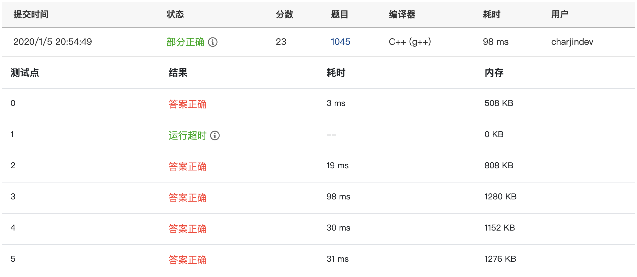
Task: Click the 1152 KB memory value
Action: click(x=500, y=228)
